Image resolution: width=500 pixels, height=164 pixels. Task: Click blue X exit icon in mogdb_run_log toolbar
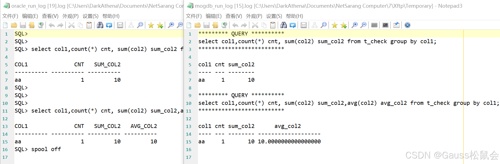click(x=408, y=25)
